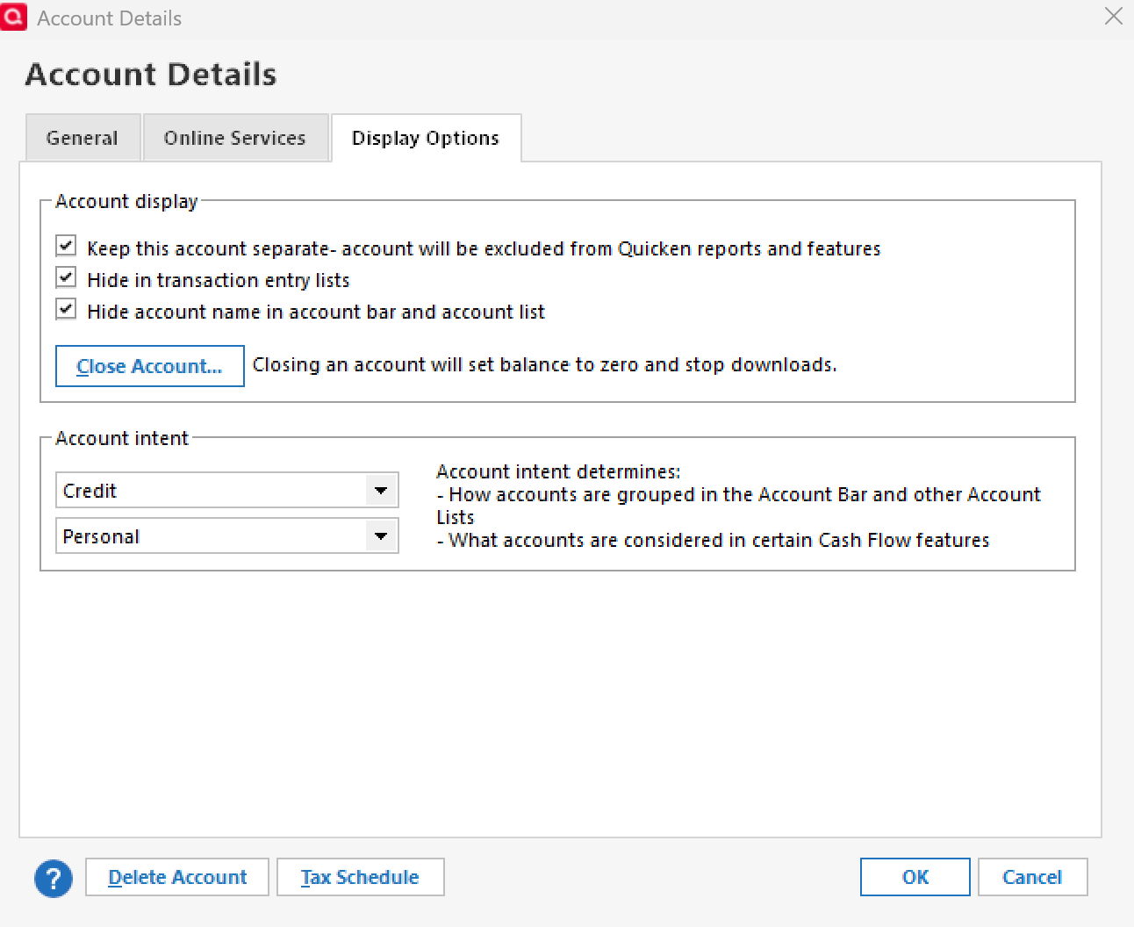The width and height of the screenshot is (1134, 927).
Task: Click Cancel to discard changes
Action: click(x=1032, y=878)
